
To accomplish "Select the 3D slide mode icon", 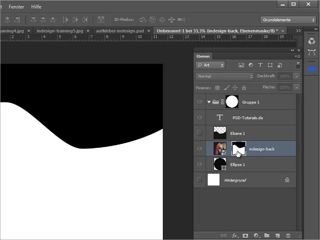I will click(x=172, y=20).
